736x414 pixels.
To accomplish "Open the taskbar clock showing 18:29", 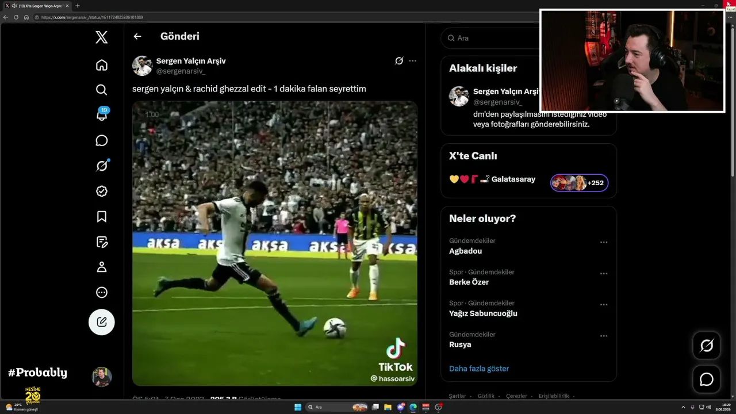I will click(x=722, y=407).
